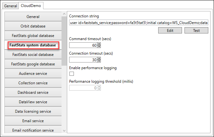This screenshot has width=214, height=137.
Task: Open FastStats google database settings
Action: click(x=33, y=64)
